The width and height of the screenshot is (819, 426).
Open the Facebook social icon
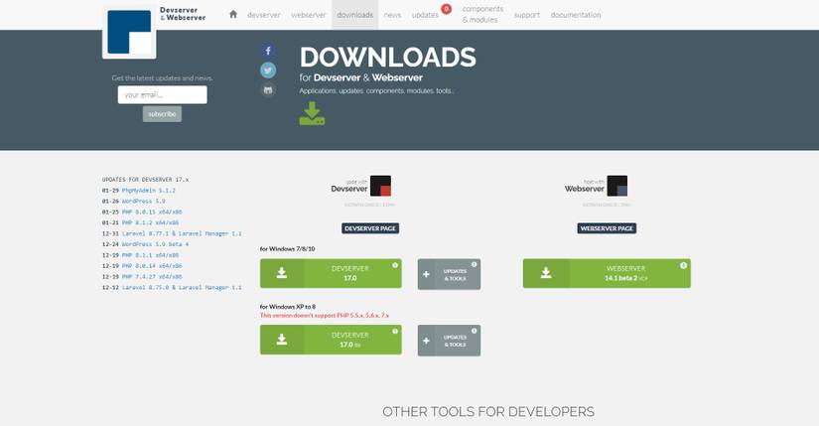[268, 51]
